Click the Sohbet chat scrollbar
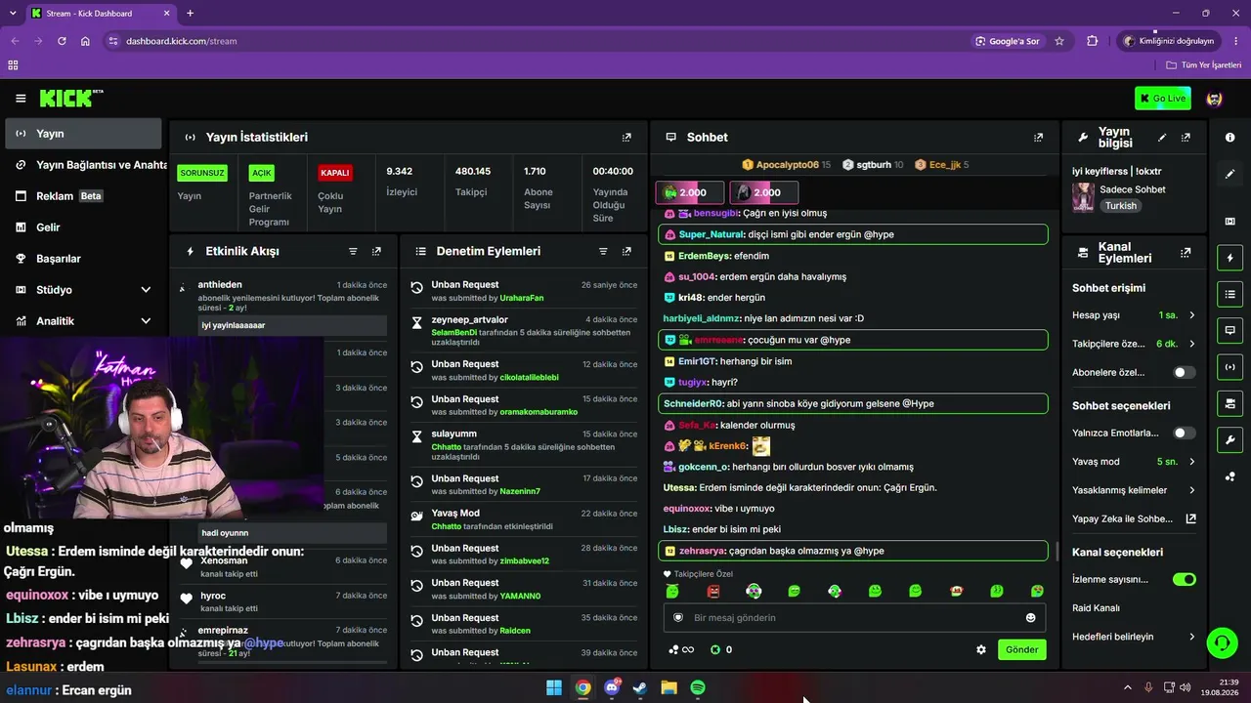The width and height of the screenshot is (1251, 703). [x=1057, y=551]
